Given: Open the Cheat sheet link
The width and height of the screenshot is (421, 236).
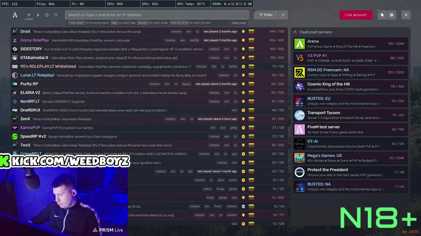Looking at the screenshot, I should 239,23.
